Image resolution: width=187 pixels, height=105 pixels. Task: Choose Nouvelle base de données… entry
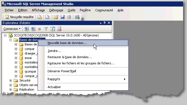83,43
